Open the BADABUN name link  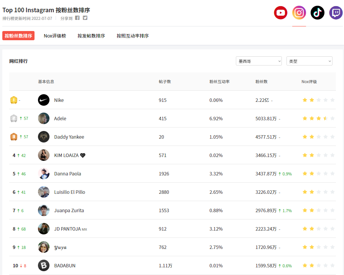(65, 266)
